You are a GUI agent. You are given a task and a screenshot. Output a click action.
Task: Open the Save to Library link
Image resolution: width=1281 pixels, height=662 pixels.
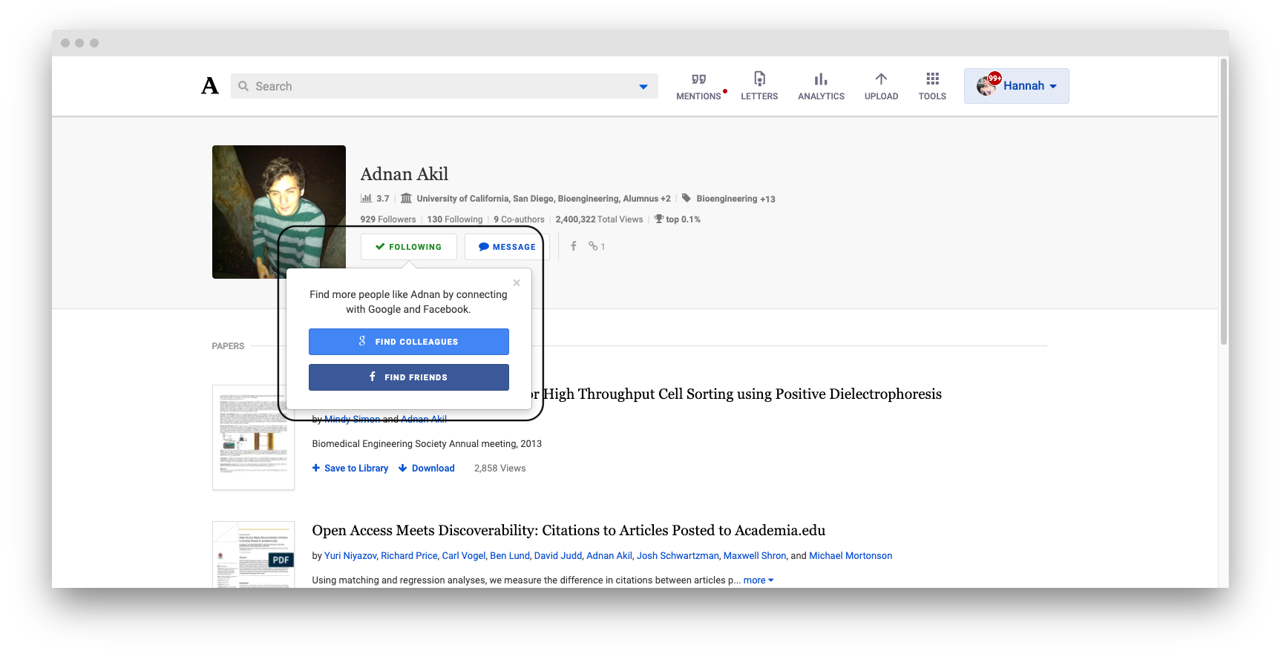356,468
